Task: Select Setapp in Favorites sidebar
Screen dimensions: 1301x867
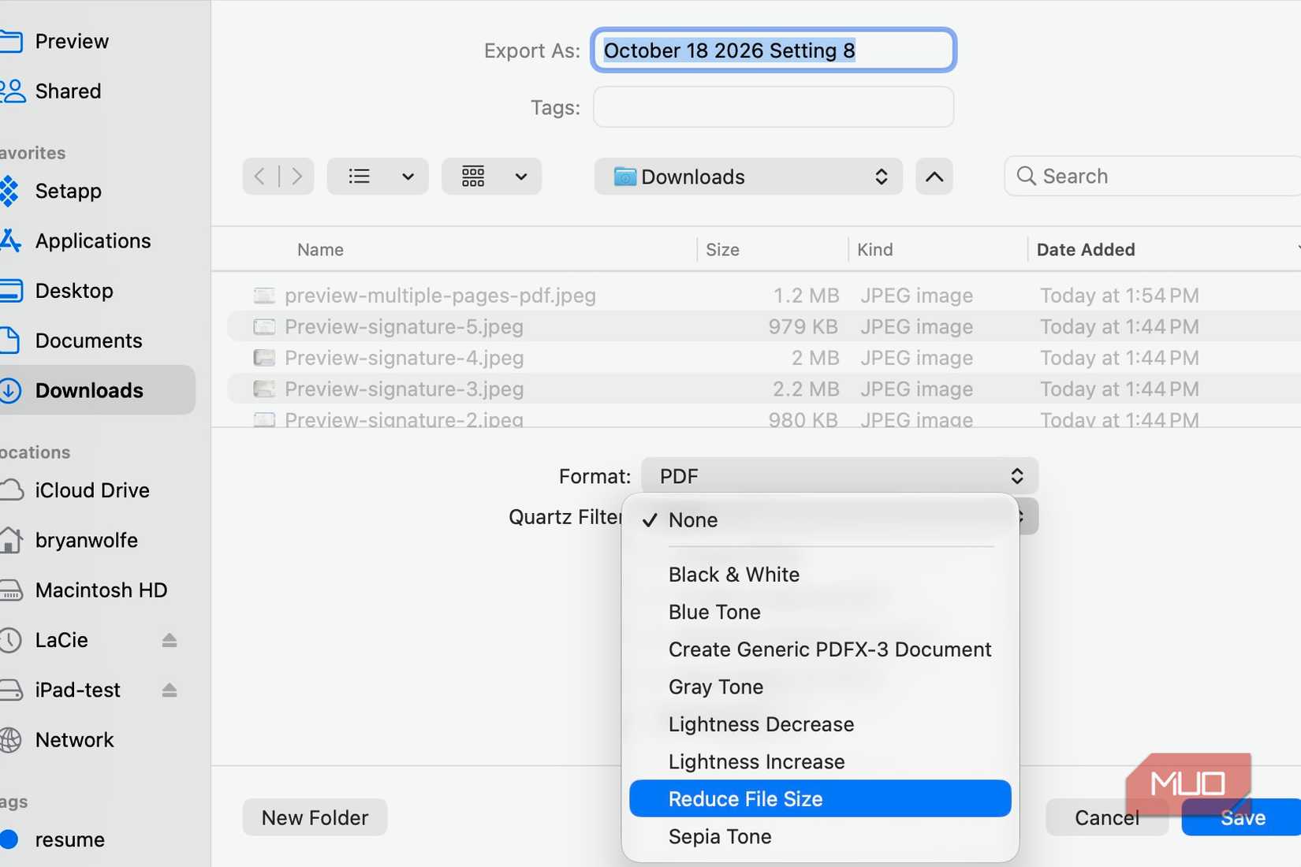Action: coord(68,191)
